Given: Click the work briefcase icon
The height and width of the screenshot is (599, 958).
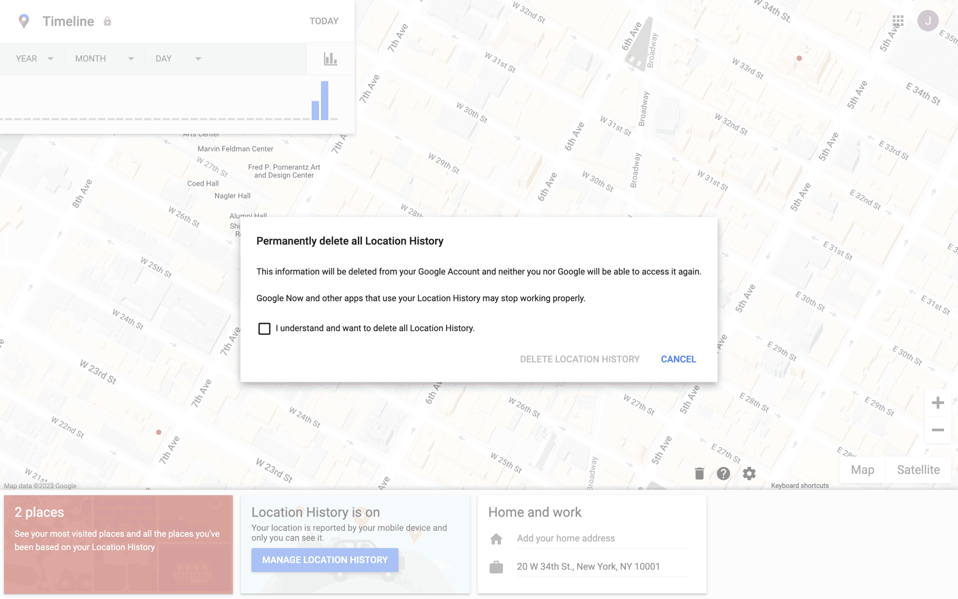Looking at the screenshot, I should pyautogui.click(x=496, y=567).
